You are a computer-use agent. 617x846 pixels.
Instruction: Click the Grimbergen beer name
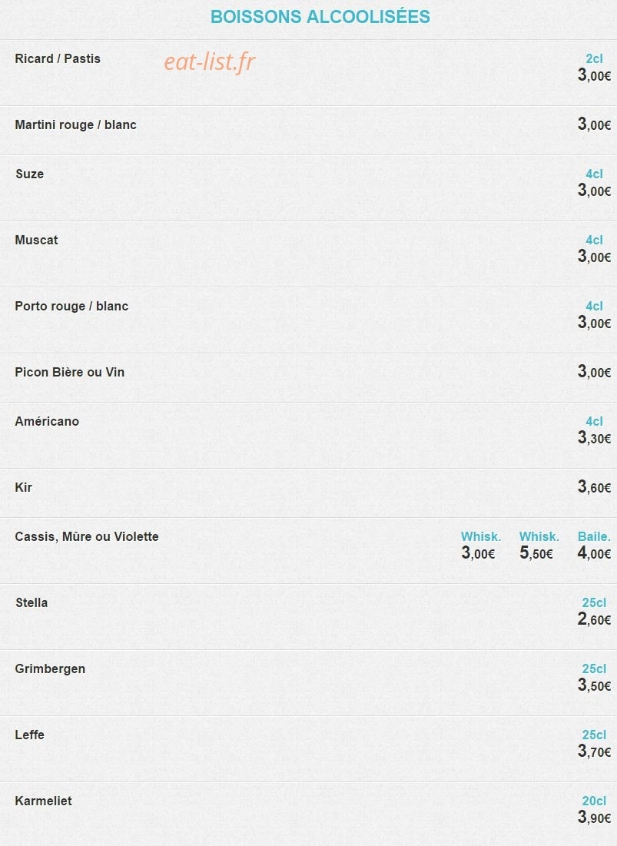[50, 669]
